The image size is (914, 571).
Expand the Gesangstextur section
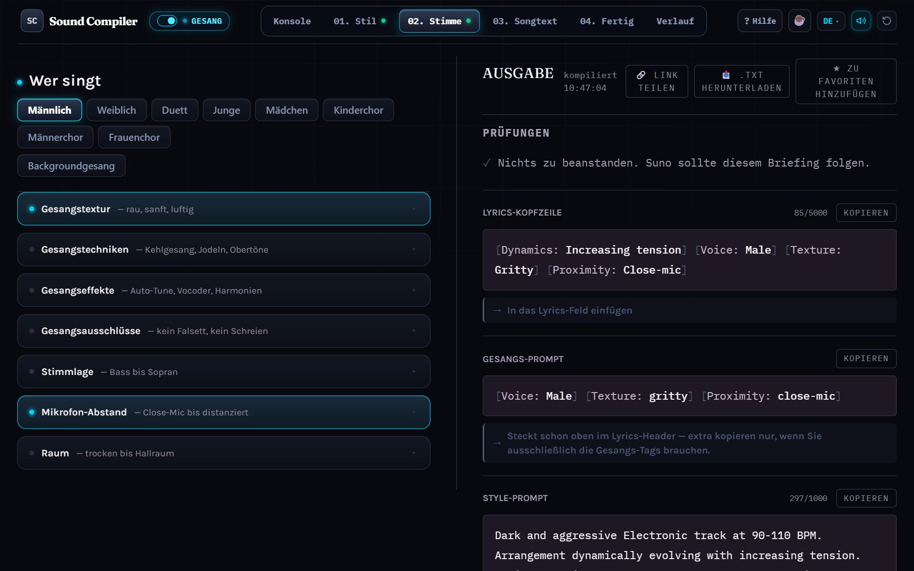224,209
